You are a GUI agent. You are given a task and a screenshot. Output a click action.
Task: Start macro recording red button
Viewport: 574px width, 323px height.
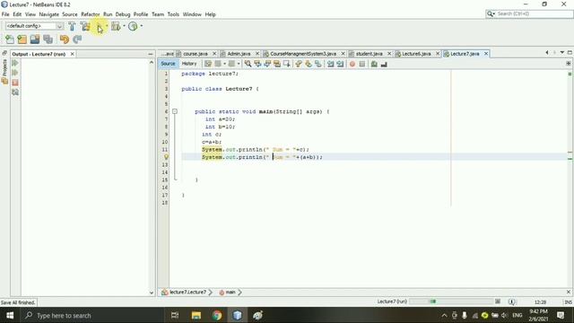point(352,64)
